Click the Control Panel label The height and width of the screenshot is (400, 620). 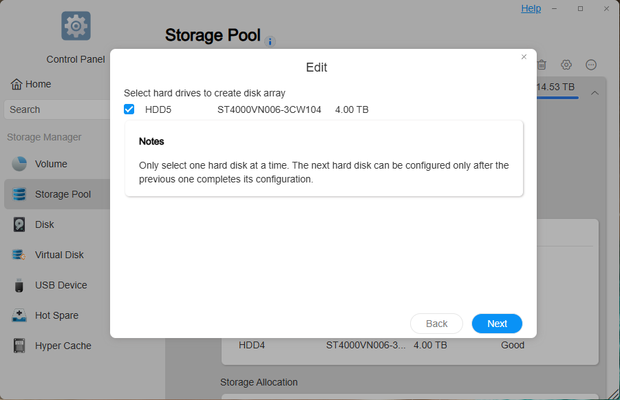pyautogui.click(x=76, y=59)
